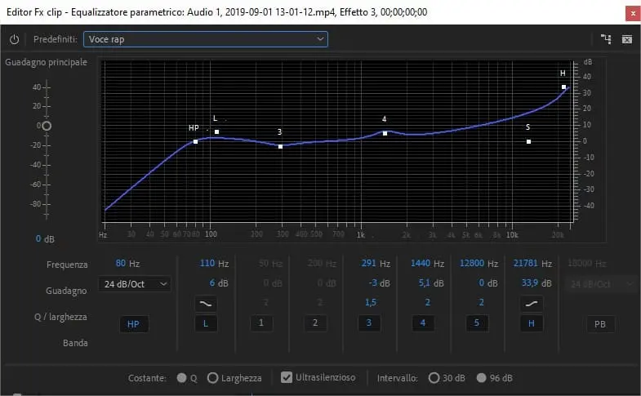This screenshot has height=396, width=641.
Task: Click H gain value 33,9 dB
Action: coord(530,283)
